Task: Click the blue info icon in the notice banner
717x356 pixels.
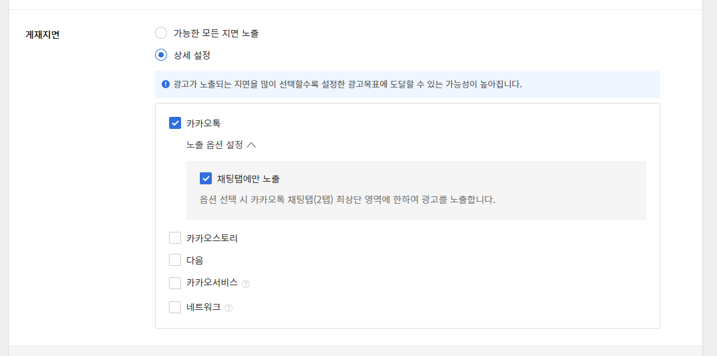Action: pos(166,85)
